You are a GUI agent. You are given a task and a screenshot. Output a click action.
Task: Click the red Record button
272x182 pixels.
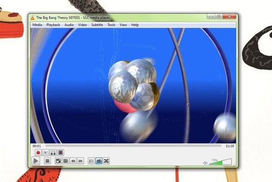tap(38, 152)
